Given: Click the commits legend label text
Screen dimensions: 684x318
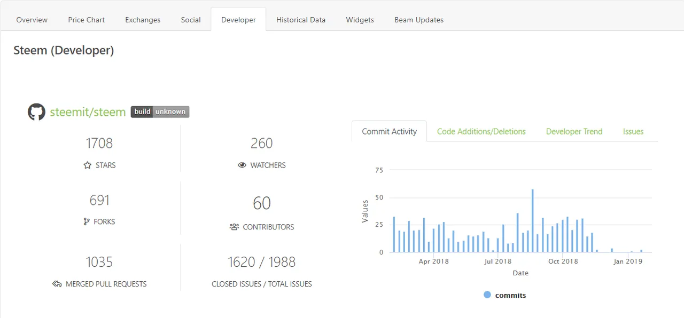Looking at the screenshot, I should pyautogui.click(x=511, y=295).
